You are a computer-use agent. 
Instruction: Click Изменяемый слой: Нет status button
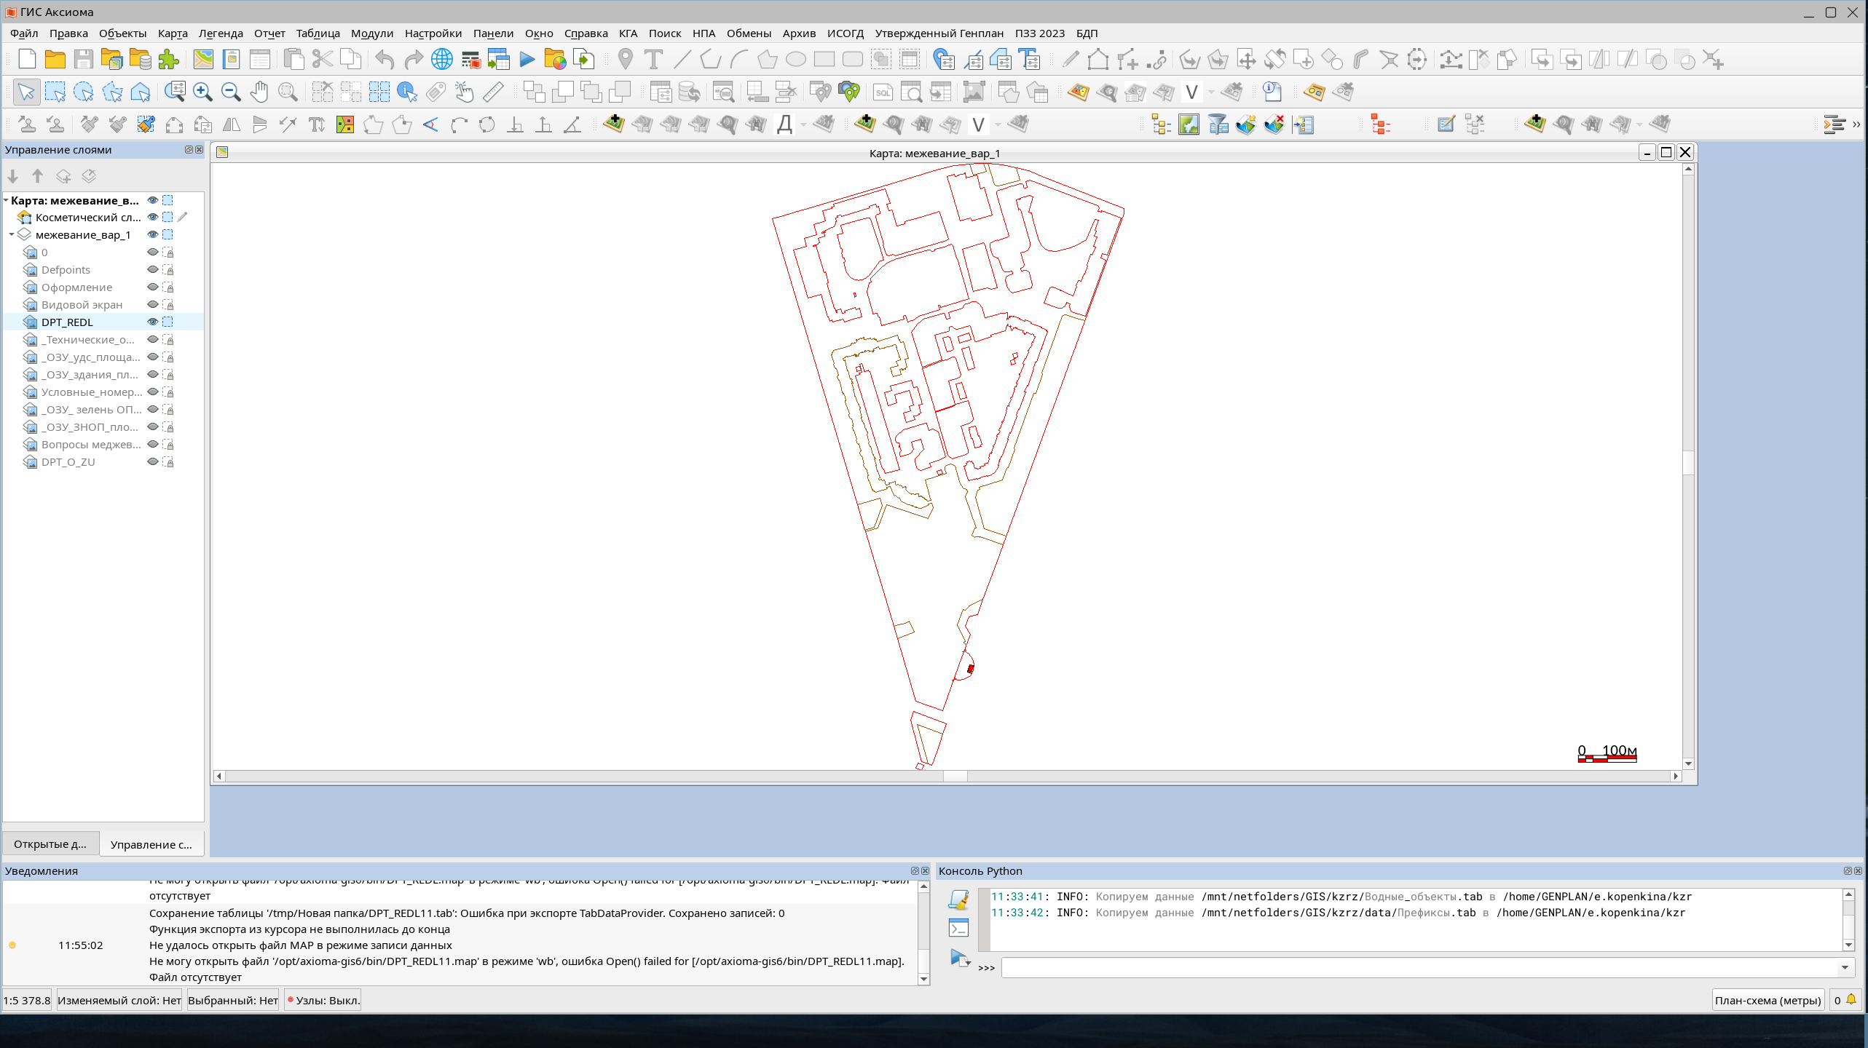(119, 1000)
